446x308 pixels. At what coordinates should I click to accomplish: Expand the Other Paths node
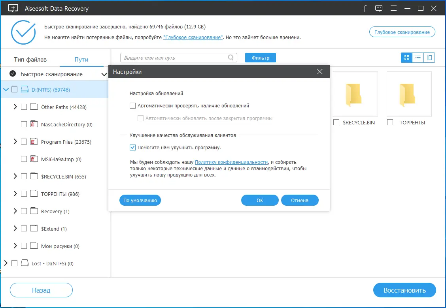(x=15, y=107)
